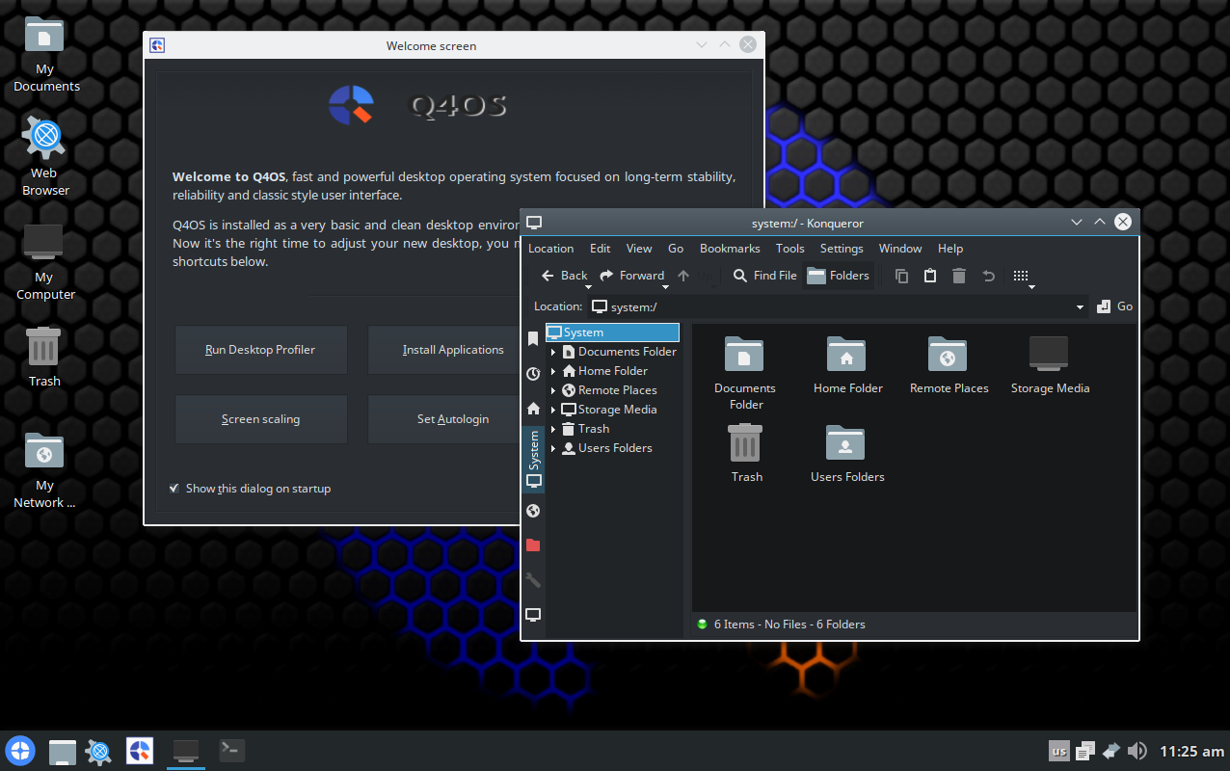Open the Help menu
This screenshot has width=1230, height=771.
click(950, 249)
